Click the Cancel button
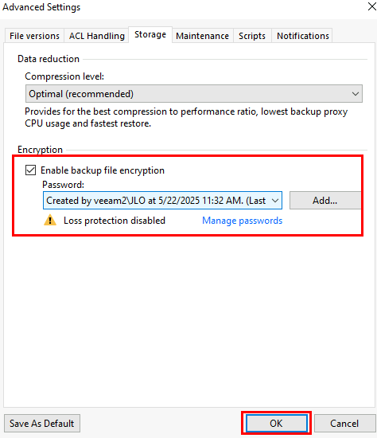 point(344,423)
